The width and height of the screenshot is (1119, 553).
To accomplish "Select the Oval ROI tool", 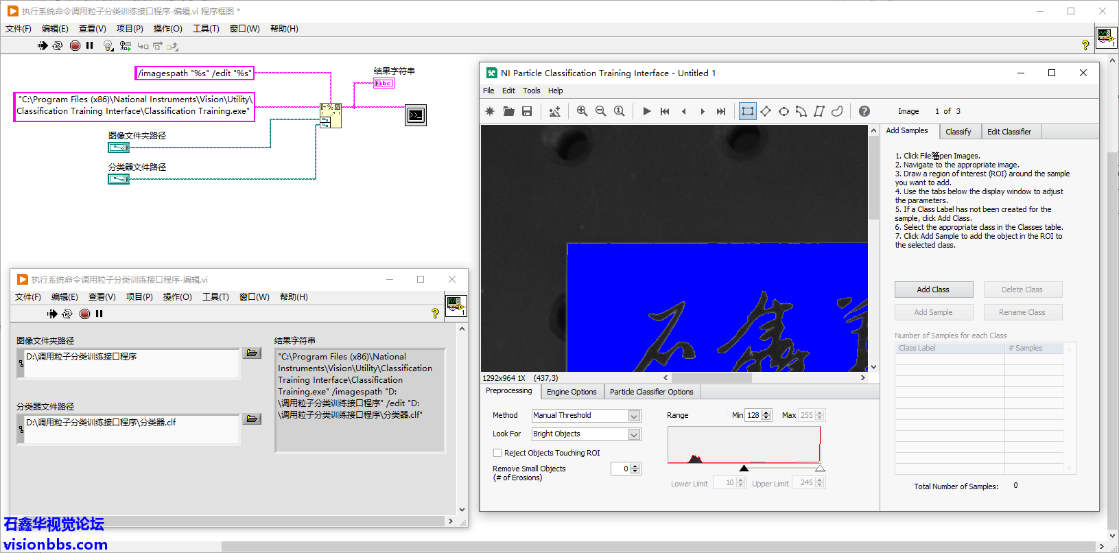I will (784, 111).
